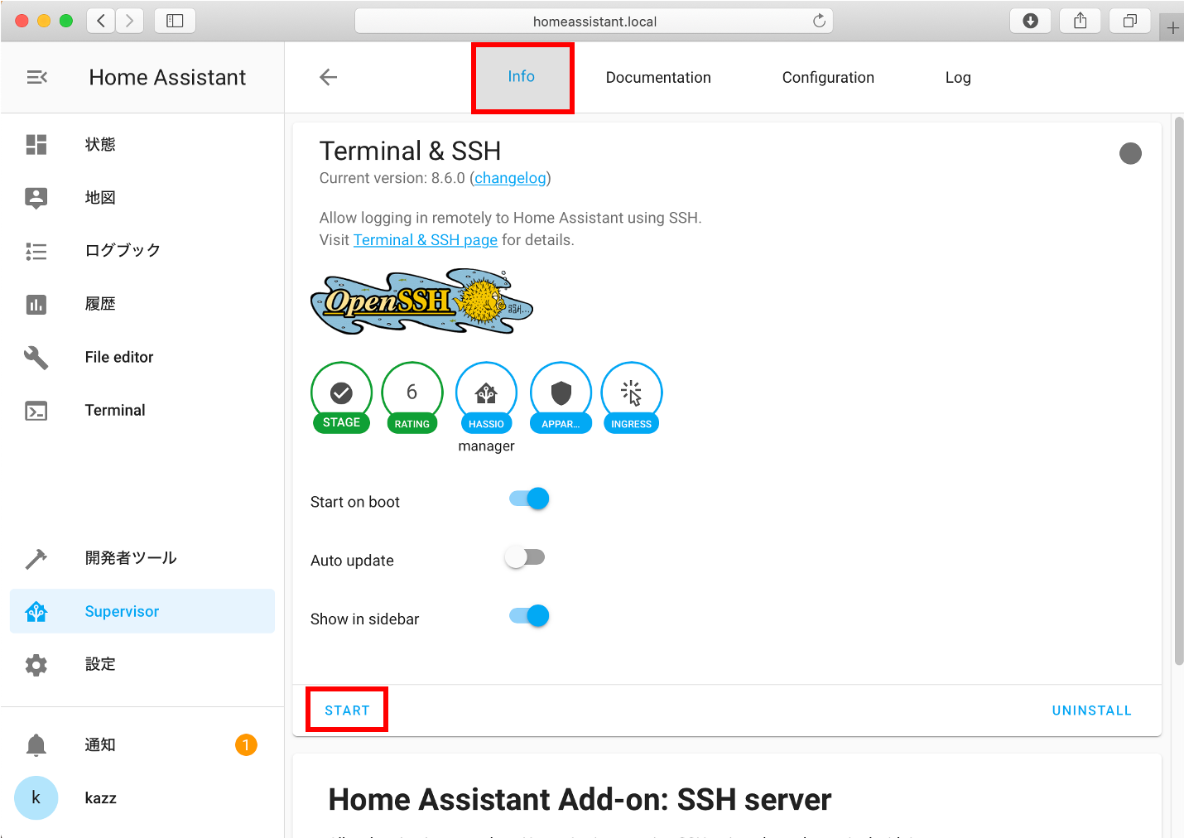Toggle the Start on boot switch
The height and width of the screenshot is (838, 1184).
[x=529, y=498]
